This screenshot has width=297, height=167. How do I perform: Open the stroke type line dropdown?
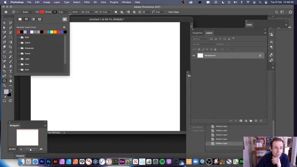pos(76,12)
